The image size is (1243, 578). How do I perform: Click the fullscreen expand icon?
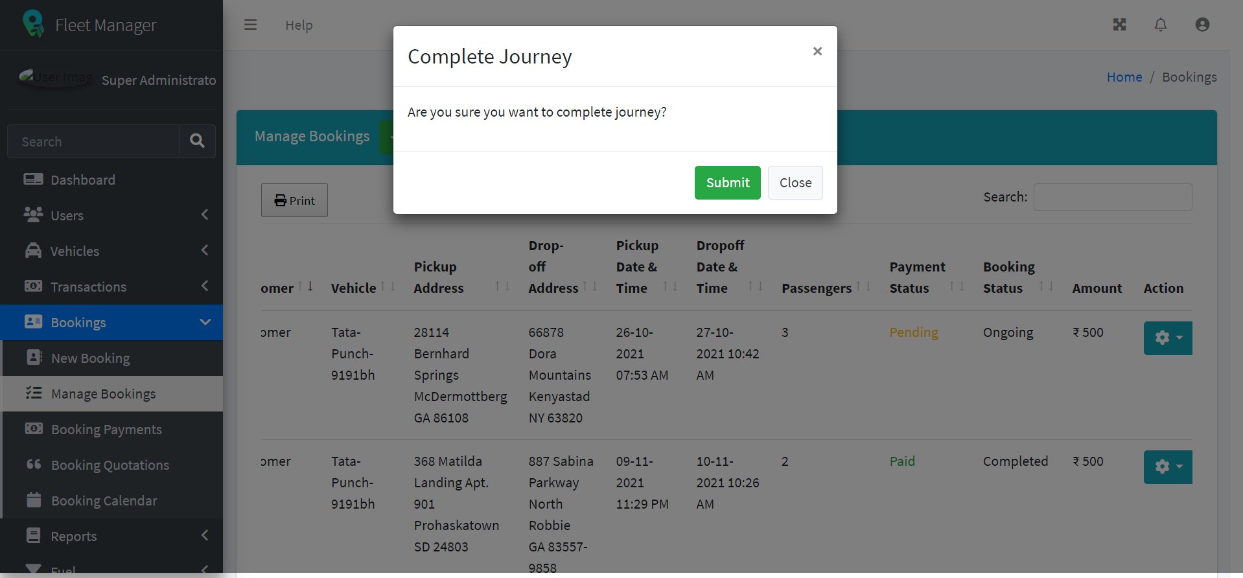[1119, 25]
